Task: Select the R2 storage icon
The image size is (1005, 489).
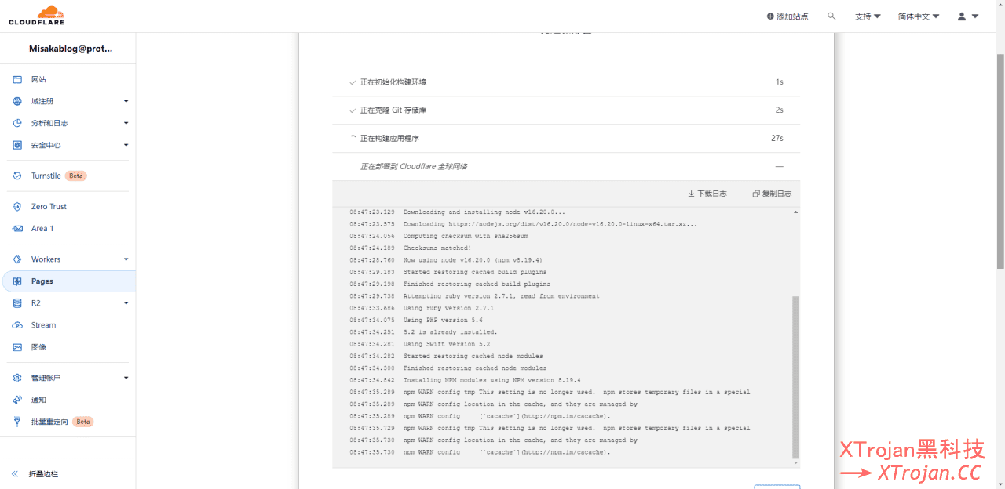Action: 18,302
